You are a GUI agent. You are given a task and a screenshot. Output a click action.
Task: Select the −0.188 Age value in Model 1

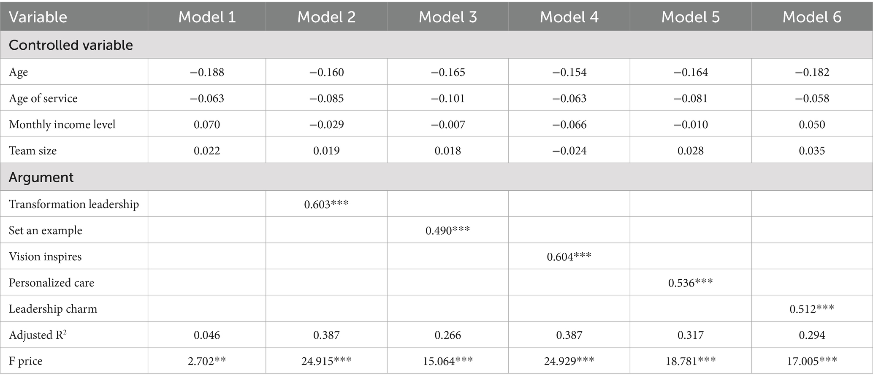(x=207, y=72)
